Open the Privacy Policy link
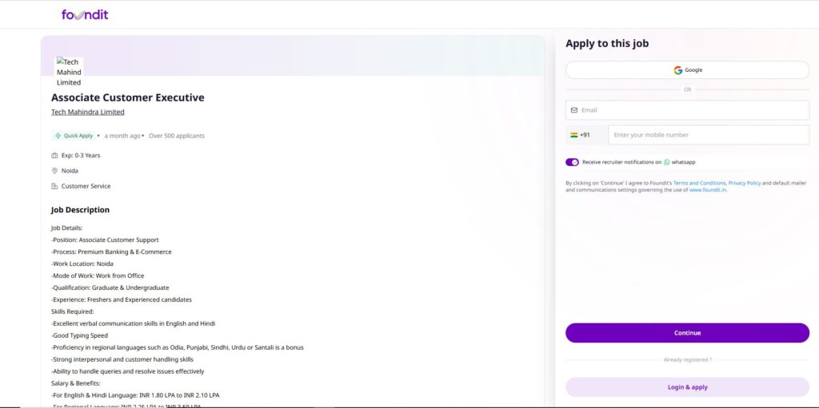Screen dimensions: 819x408 click(744, 183)
